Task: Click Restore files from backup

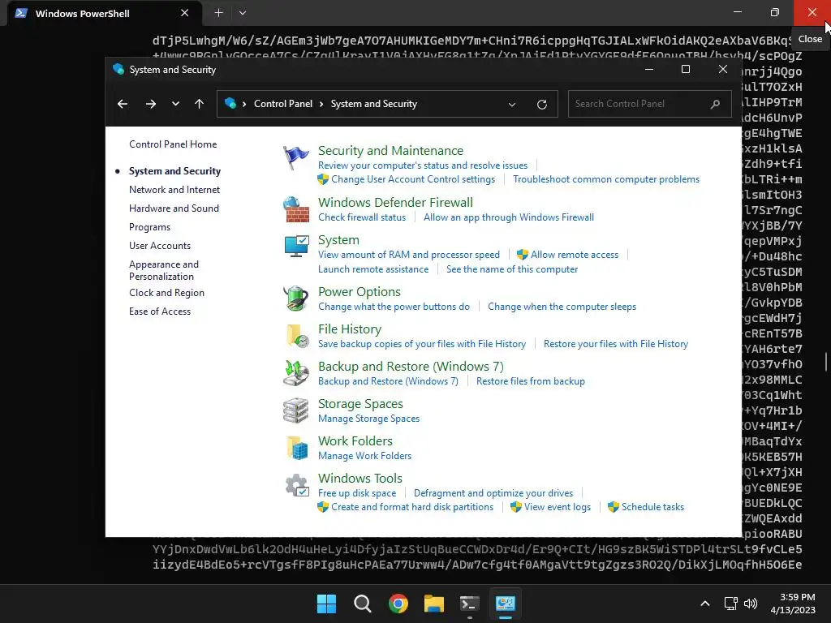Action: click(531, 381)
